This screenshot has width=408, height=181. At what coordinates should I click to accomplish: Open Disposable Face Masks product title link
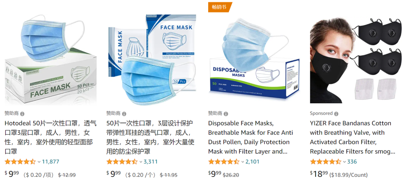pos(250,137)
